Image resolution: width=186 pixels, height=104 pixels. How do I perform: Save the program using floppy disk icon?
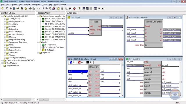22,8
